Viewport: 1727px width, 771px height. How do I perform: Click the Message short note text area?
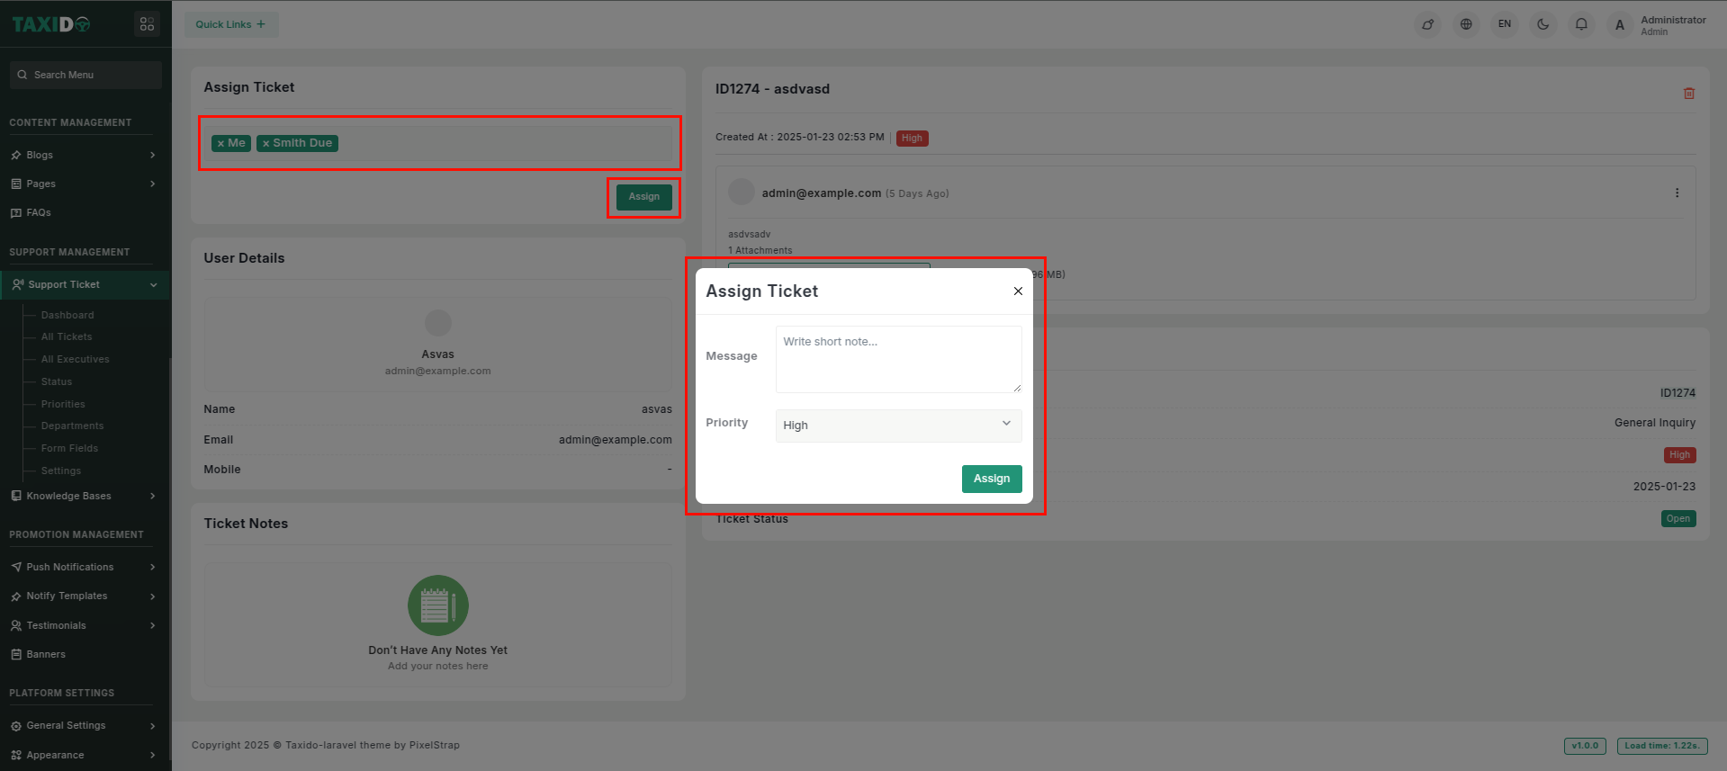pyautogui.click(x=897, y=359)
